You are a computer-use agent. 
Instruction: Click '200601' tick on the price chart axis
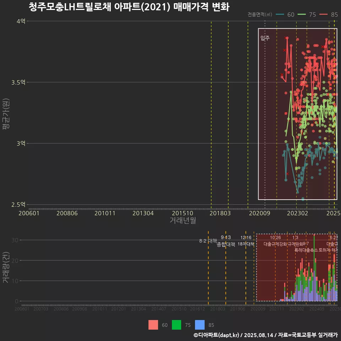click(29, 213)
